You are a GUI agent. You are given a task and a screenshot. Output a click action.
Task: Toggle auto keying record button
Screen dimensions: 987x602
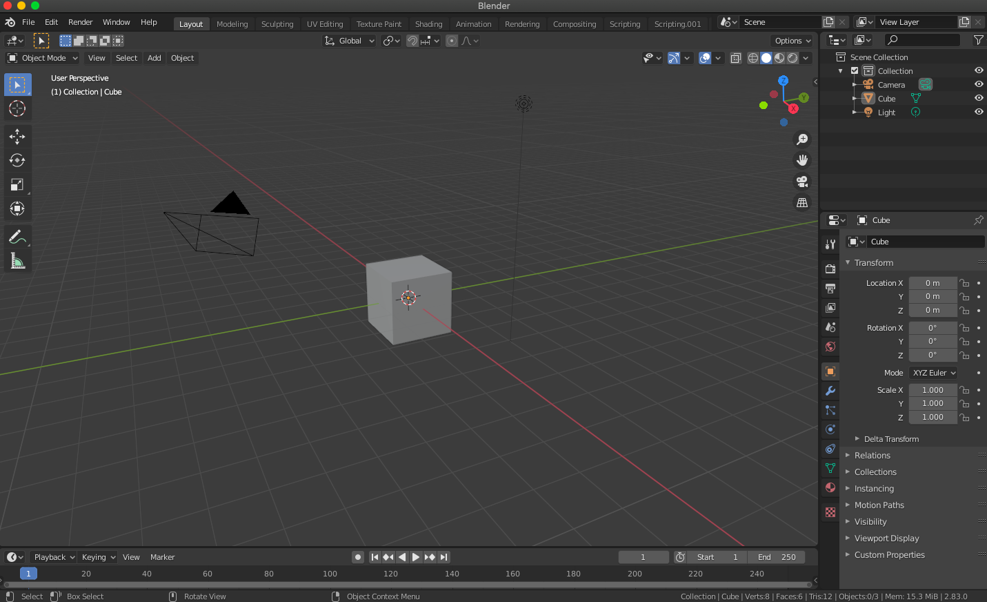pos(357,557)
